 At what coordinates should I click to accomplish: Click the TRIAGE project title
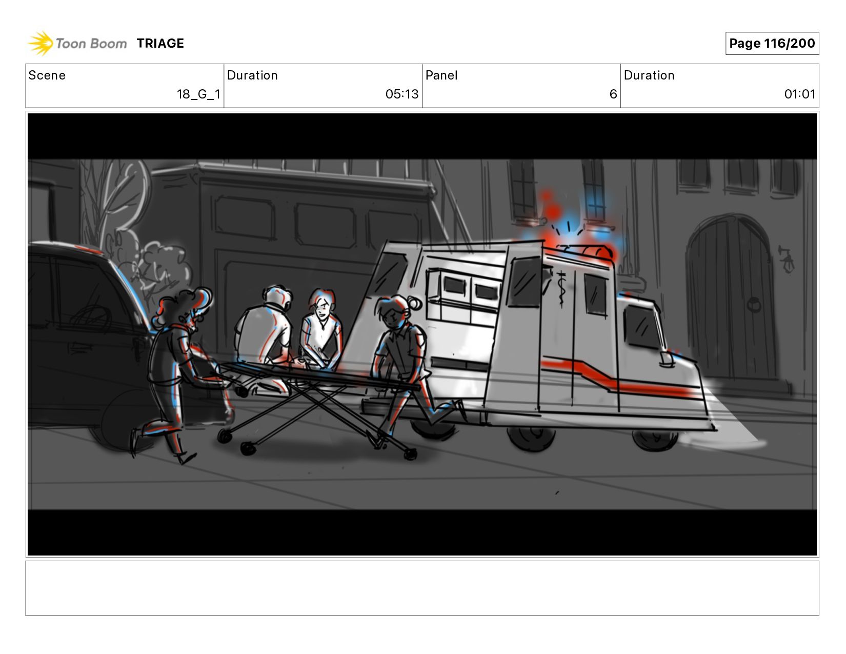pyautogui.click(x=160, y=44)
